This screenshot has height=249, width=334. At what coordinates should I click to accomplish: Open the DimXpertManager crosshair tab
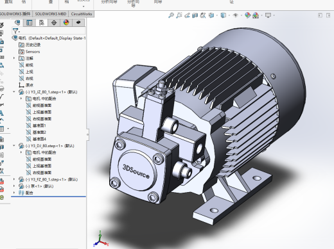54,22
